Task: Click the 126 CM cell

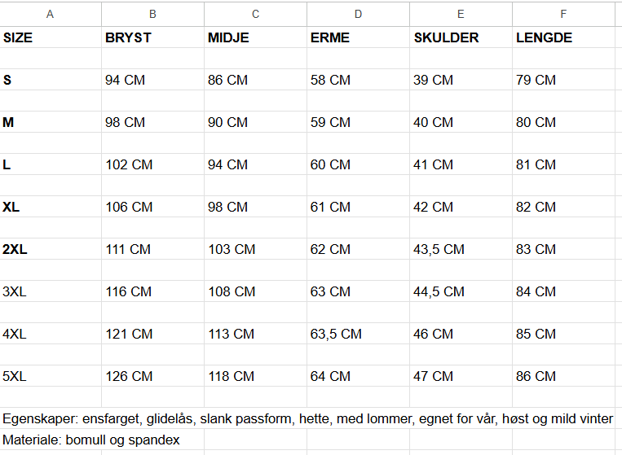Action: pos(129,376)
